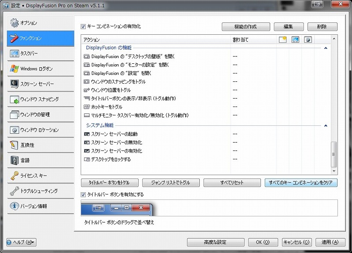Click the ウィンドウの管理 sidebar icon

pyautogui.click(x=15, y=114)
